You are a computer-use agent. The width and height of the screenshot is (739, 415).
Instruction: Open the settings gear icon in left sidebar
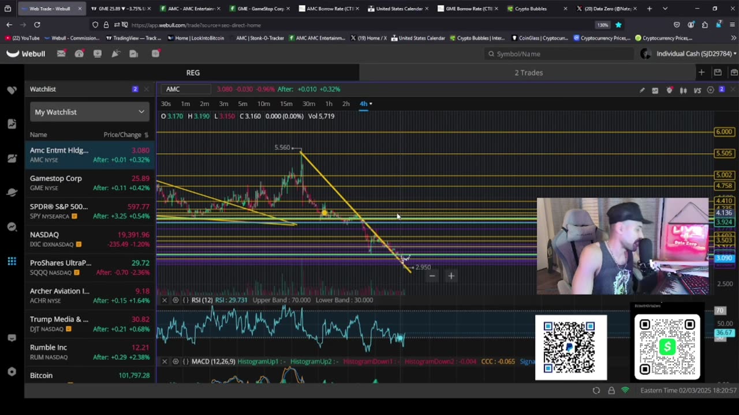[x=12, y=372]
